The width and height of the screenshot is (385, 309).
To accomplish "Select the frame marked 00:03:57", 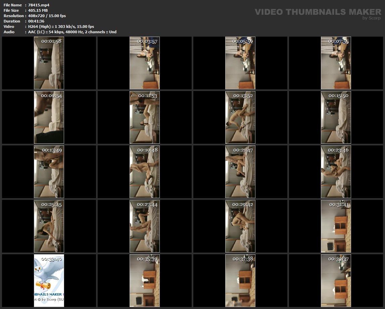I will click(145, 63).
